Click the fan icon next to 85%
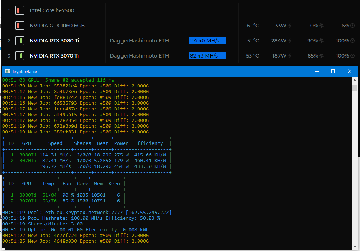 [322, 56]
